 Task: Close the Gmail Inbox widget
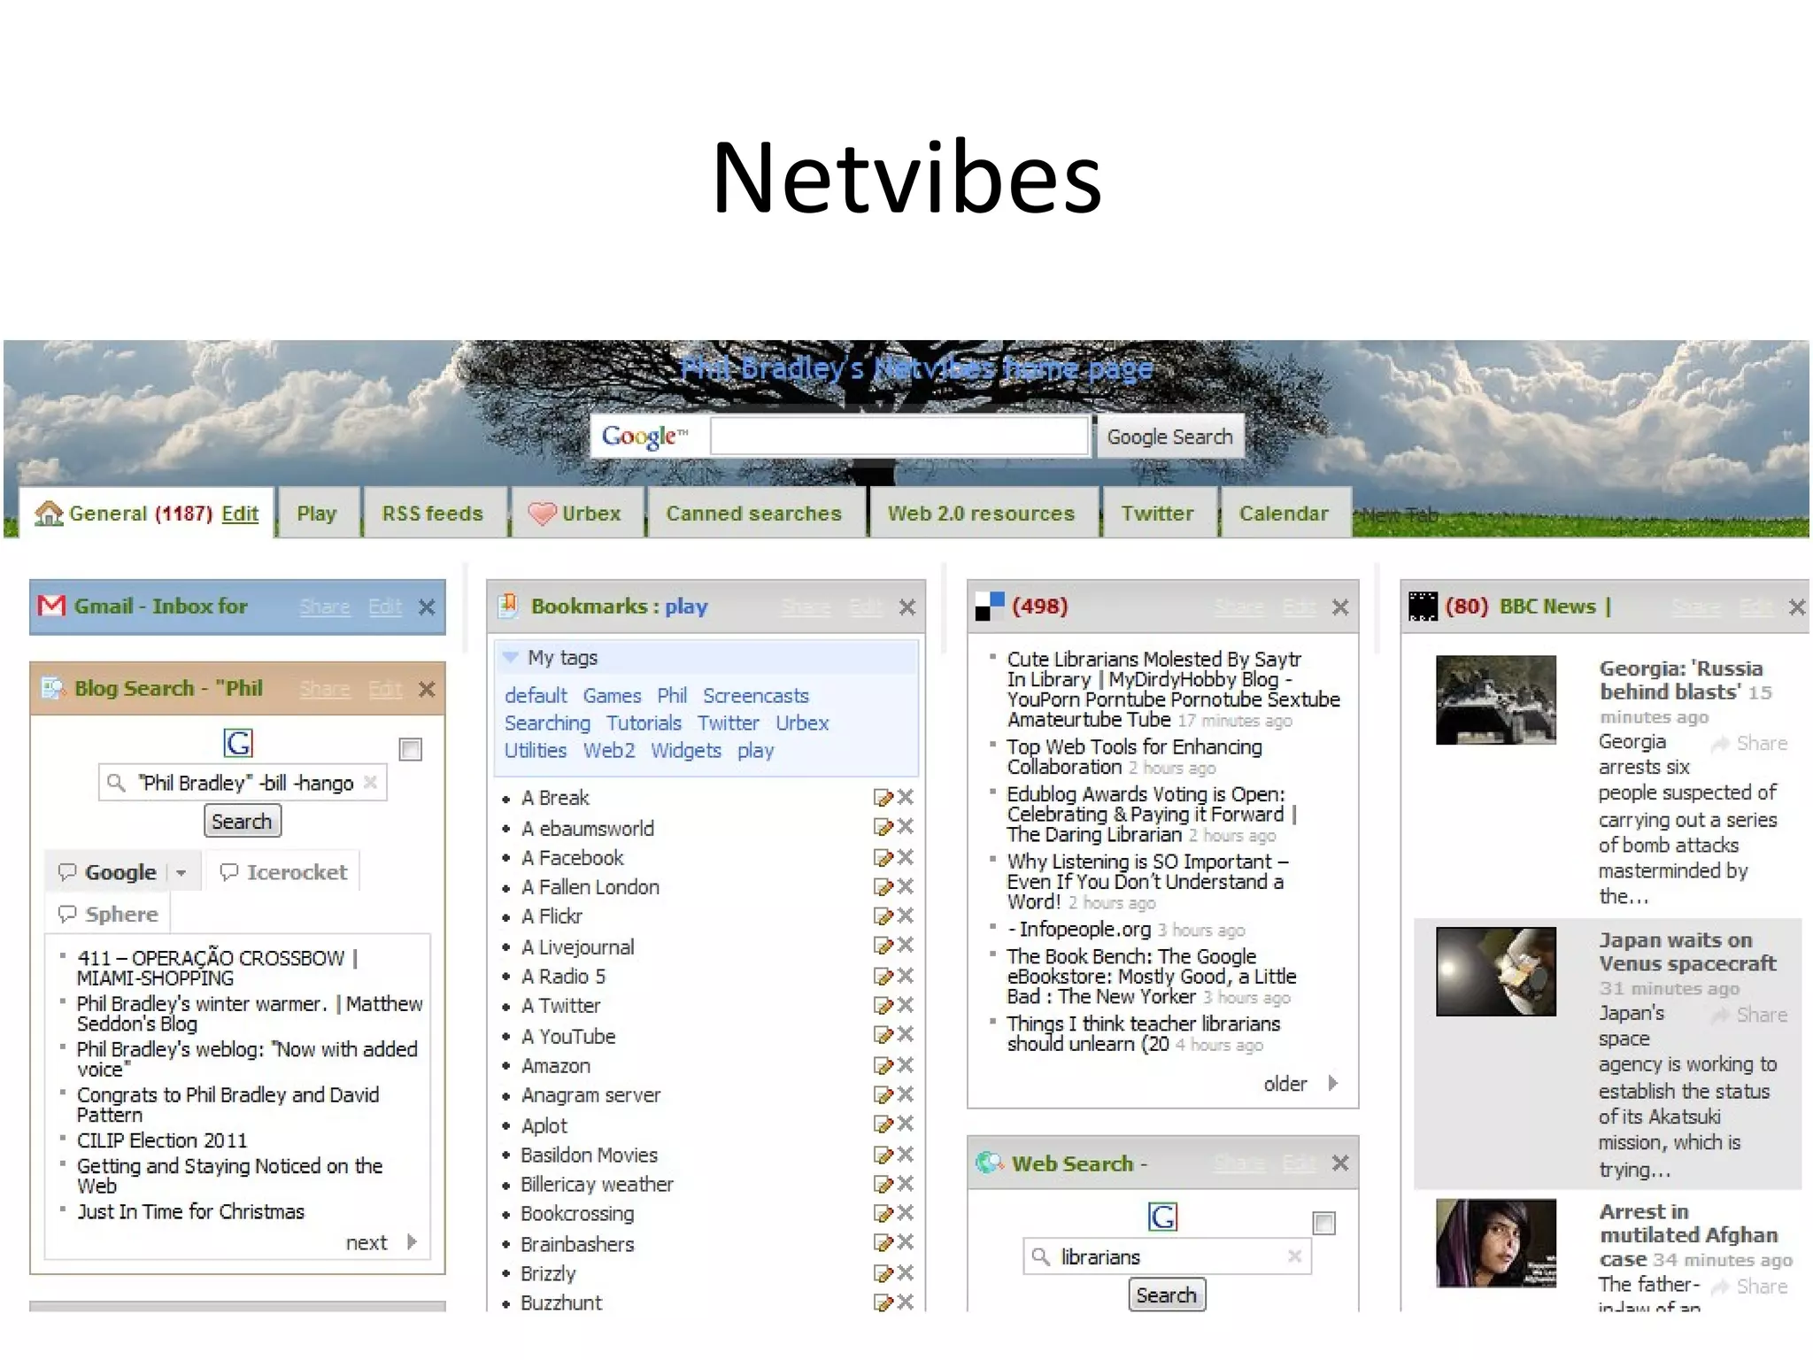pos(427,607)
